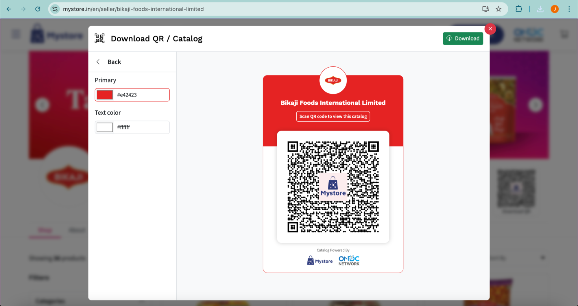Open the cart icon in background header

coord(564,34)
